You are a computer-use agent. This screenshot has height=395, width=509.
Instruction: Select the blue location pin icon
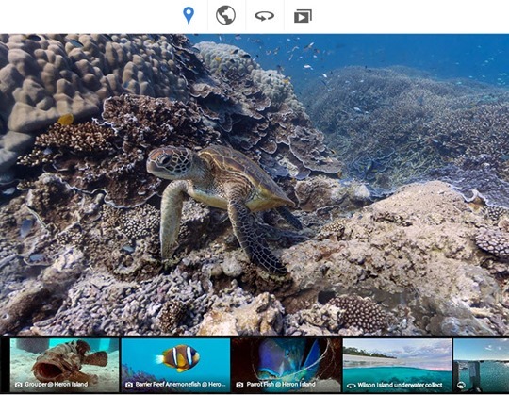(189, 15)
